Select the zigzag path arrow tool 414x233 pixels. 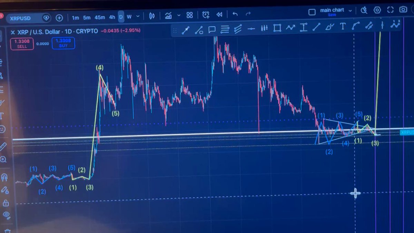[x=290, y=28]
